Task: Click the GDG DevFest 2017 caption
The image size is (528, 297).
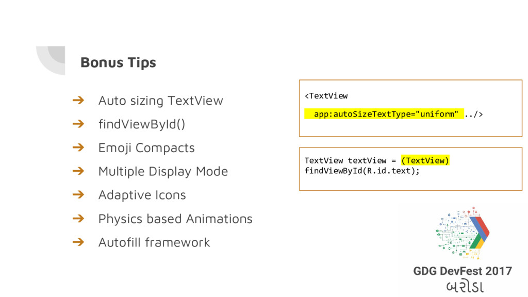Action: pos(463,271)
